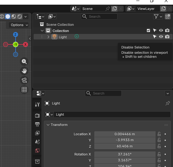Open the Render properties tab
The height and width of the screenshot is (167, 173).
point(37,115)
